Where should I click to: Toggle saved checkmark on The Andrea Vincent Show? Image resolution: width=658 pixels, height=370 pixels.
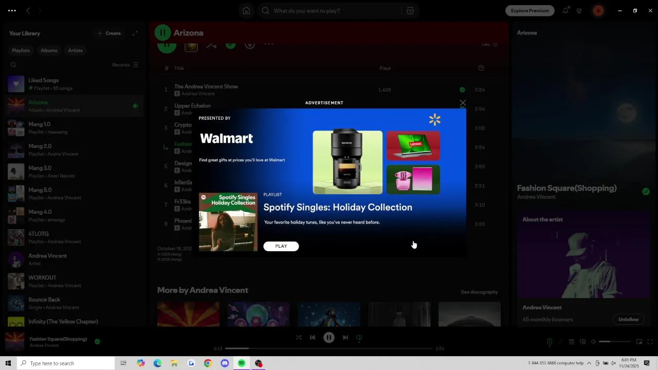point(462,89)
